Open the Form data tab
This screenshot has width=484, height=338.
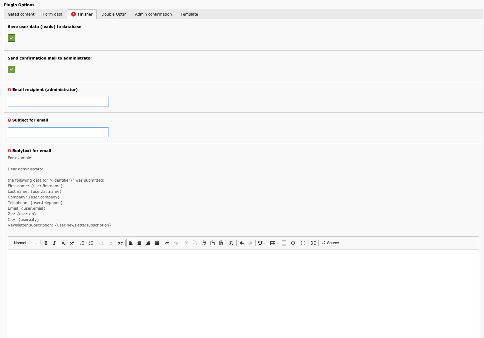(53, 14)
